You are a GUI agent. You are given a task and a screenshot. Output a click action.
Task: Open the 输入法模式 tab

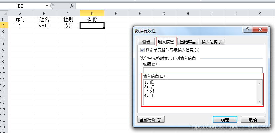pyautogui.click(x=211, y=42)
